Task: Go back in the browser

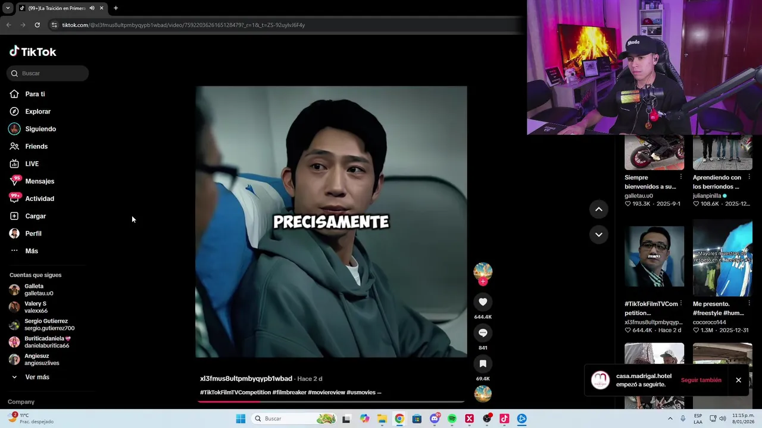Action: pyautogui.click(x=8, y=25)
